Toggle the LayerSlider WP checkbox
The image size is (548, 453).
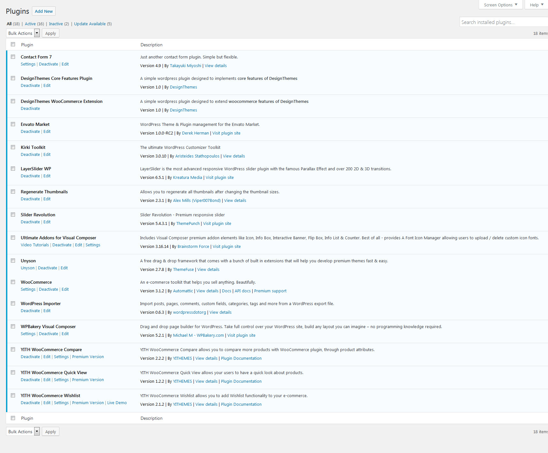point(13,169)
